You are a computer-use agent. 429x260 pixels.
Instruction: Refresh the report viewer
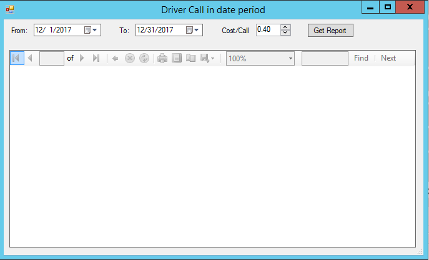tap(144, 58)
